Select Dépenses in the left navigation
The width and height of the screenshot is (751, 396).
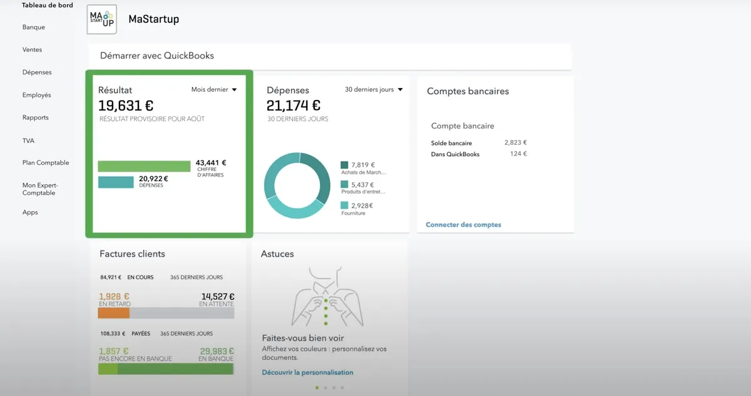[x=37, y=72]
